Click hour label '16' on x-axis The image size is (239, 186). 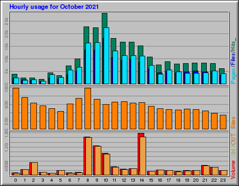coord(160,180)
